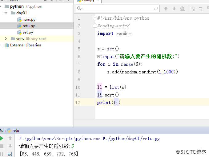
Task: Click the down arrow in Run console
Action: tap(10, 146)
